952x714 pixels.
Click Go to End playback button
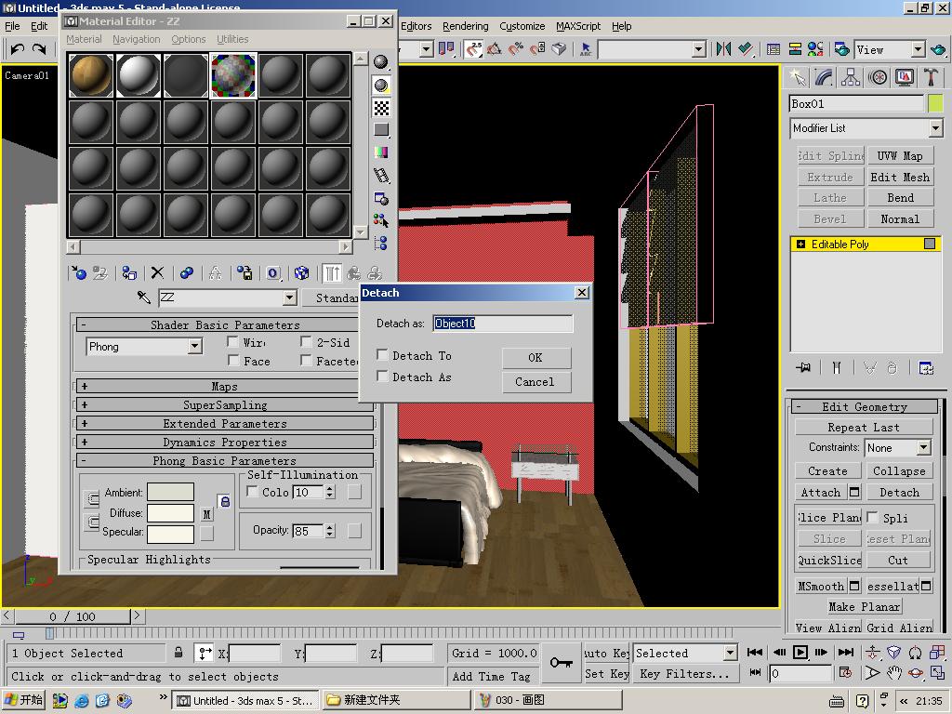[845, 652]
